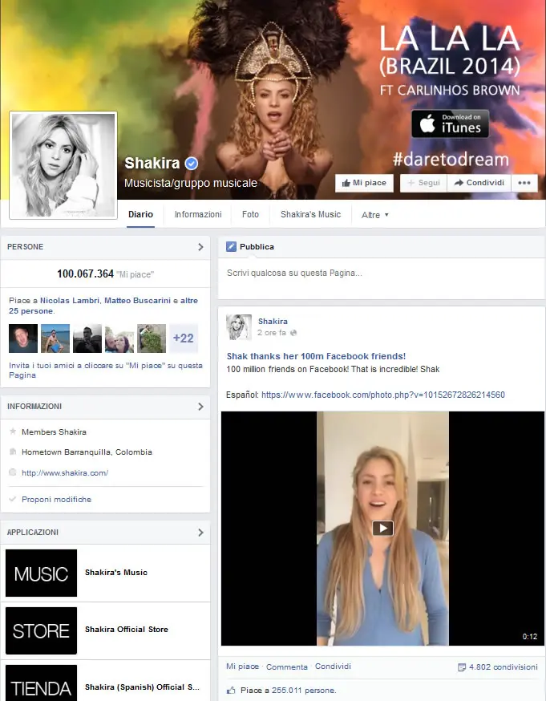The width and height of the screenshot is (546, 701).
Task: Click Mi piace under the video post
Action: point(242,667)
